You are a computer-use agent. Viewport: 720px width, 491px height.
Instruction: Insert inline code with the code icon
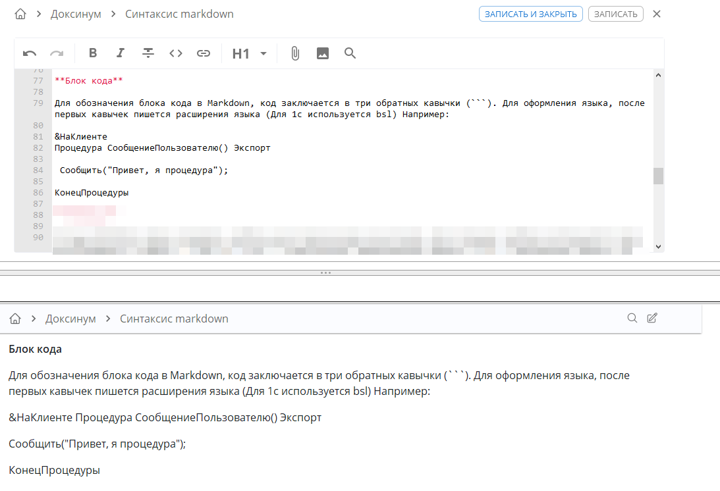176,53
